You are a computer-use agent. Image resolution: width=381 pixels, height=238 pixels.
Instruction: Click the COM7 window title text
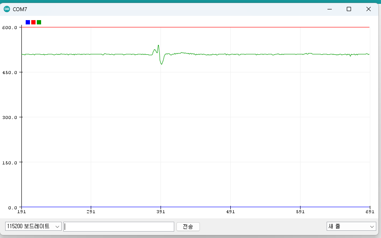point(20,9)
